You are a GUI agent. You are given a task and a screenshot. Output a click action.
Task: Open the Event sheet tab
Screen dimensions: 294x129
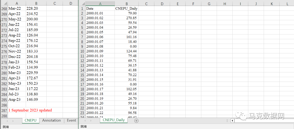tap(71, 120)
